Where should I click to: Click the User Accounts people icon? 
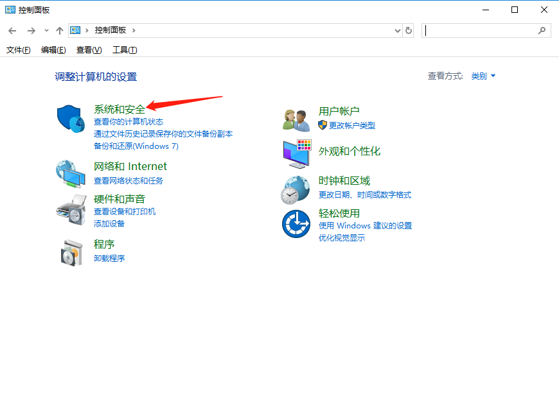point(297,119)
